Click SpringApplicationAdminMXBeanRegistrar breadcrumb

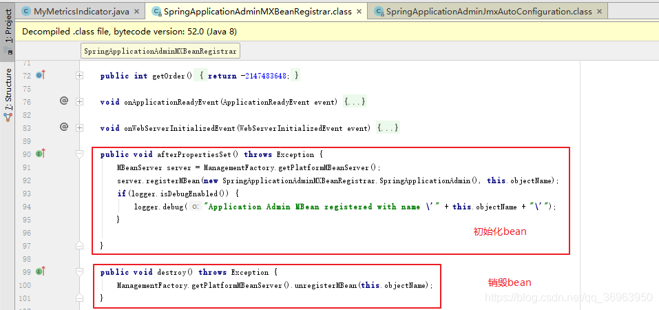(160, 51)
